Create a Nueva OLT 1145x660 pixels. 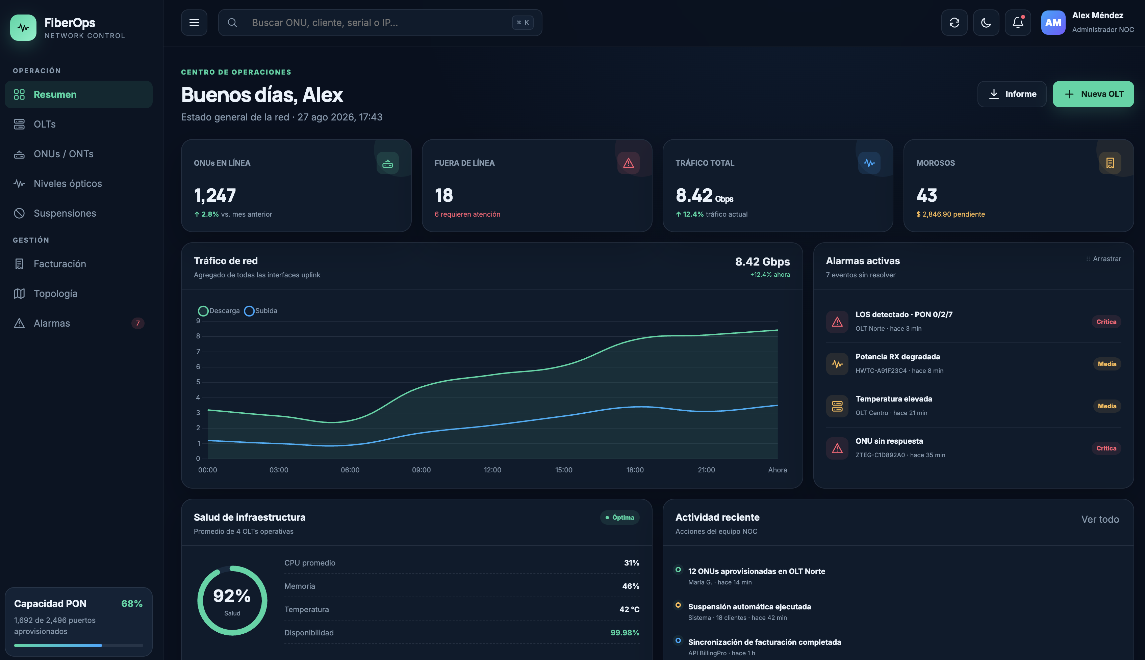tap(1093, 94)
